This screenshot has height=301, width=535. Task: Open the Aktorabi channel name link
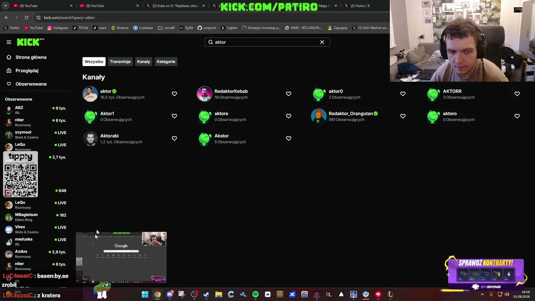click(x=110, y=136)
